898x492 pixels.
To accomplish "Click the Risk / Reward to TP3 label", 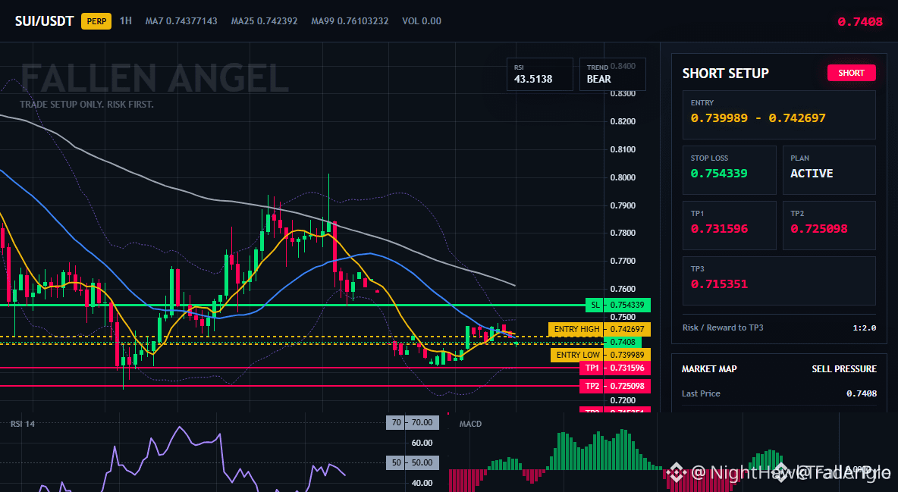I will click(x=723, y=327).
